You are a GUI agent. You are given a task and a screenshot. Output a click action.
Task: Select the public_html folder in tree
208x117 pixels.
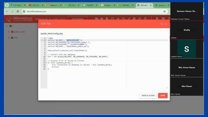click(x=18, y=32)
